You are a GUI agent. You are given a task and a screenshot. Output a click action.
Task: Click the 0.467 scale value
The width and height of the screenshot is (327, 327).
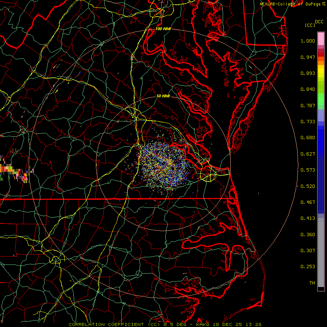click(308, 202)
